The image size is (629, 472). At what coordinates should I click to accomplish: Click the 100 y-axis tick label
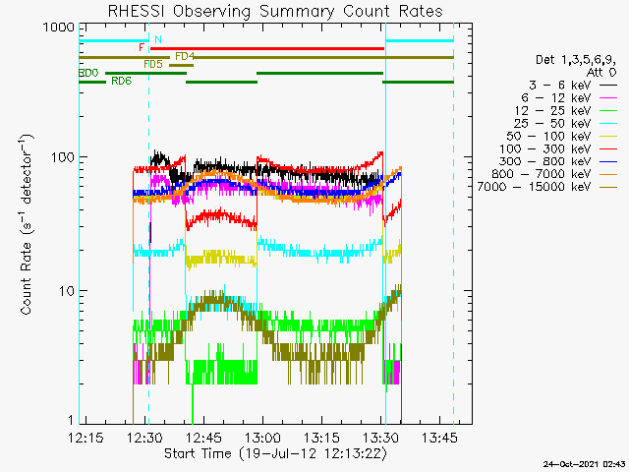63,157
